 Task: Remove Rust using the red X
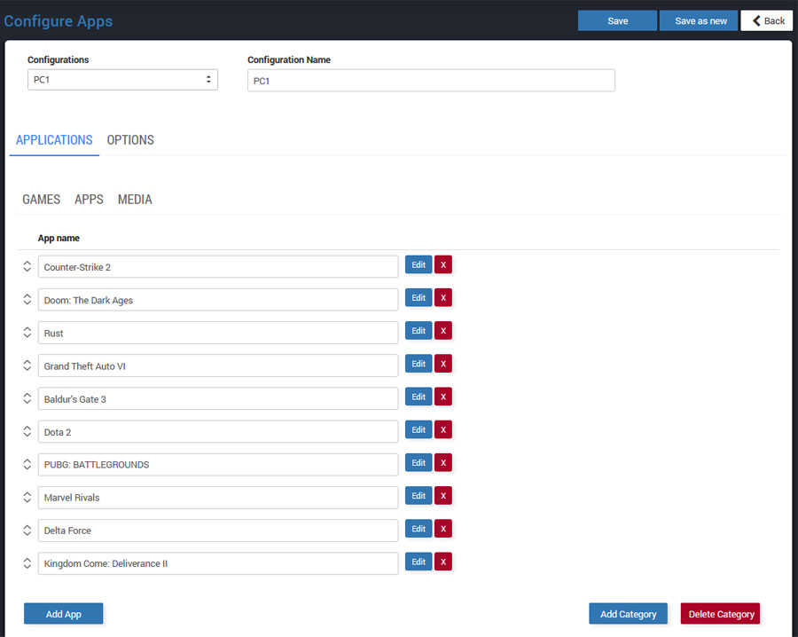442,331
